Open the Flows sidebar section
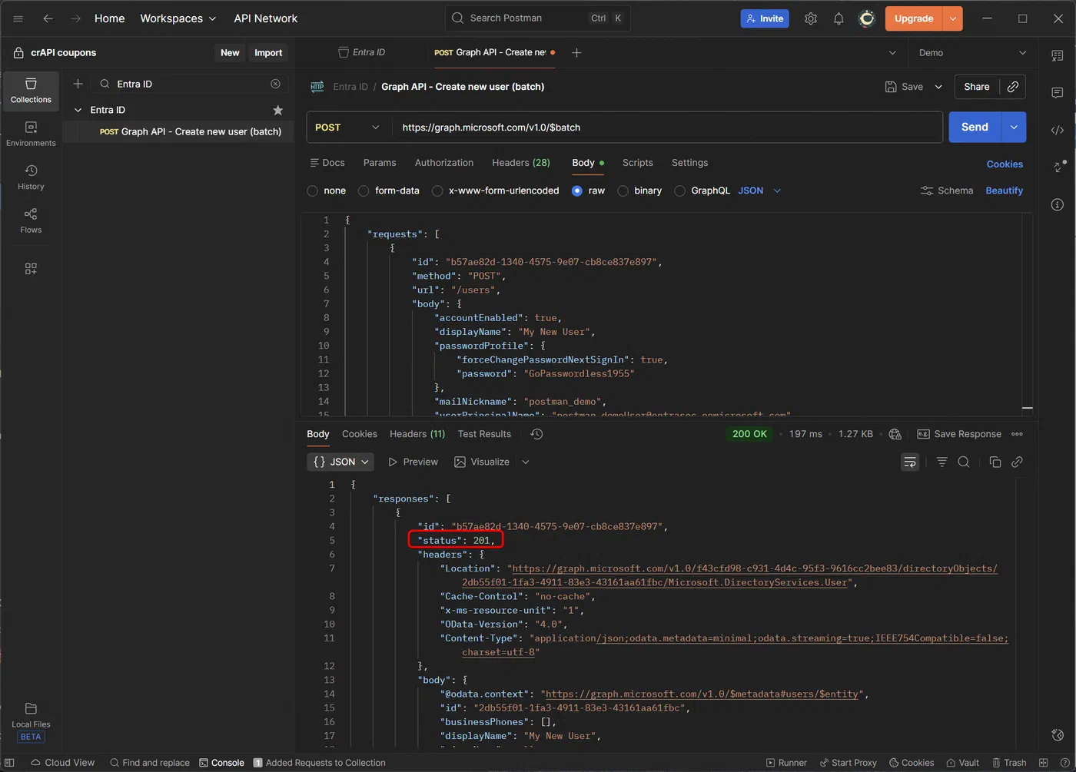1076x772 pixels. tap(31, 220)
